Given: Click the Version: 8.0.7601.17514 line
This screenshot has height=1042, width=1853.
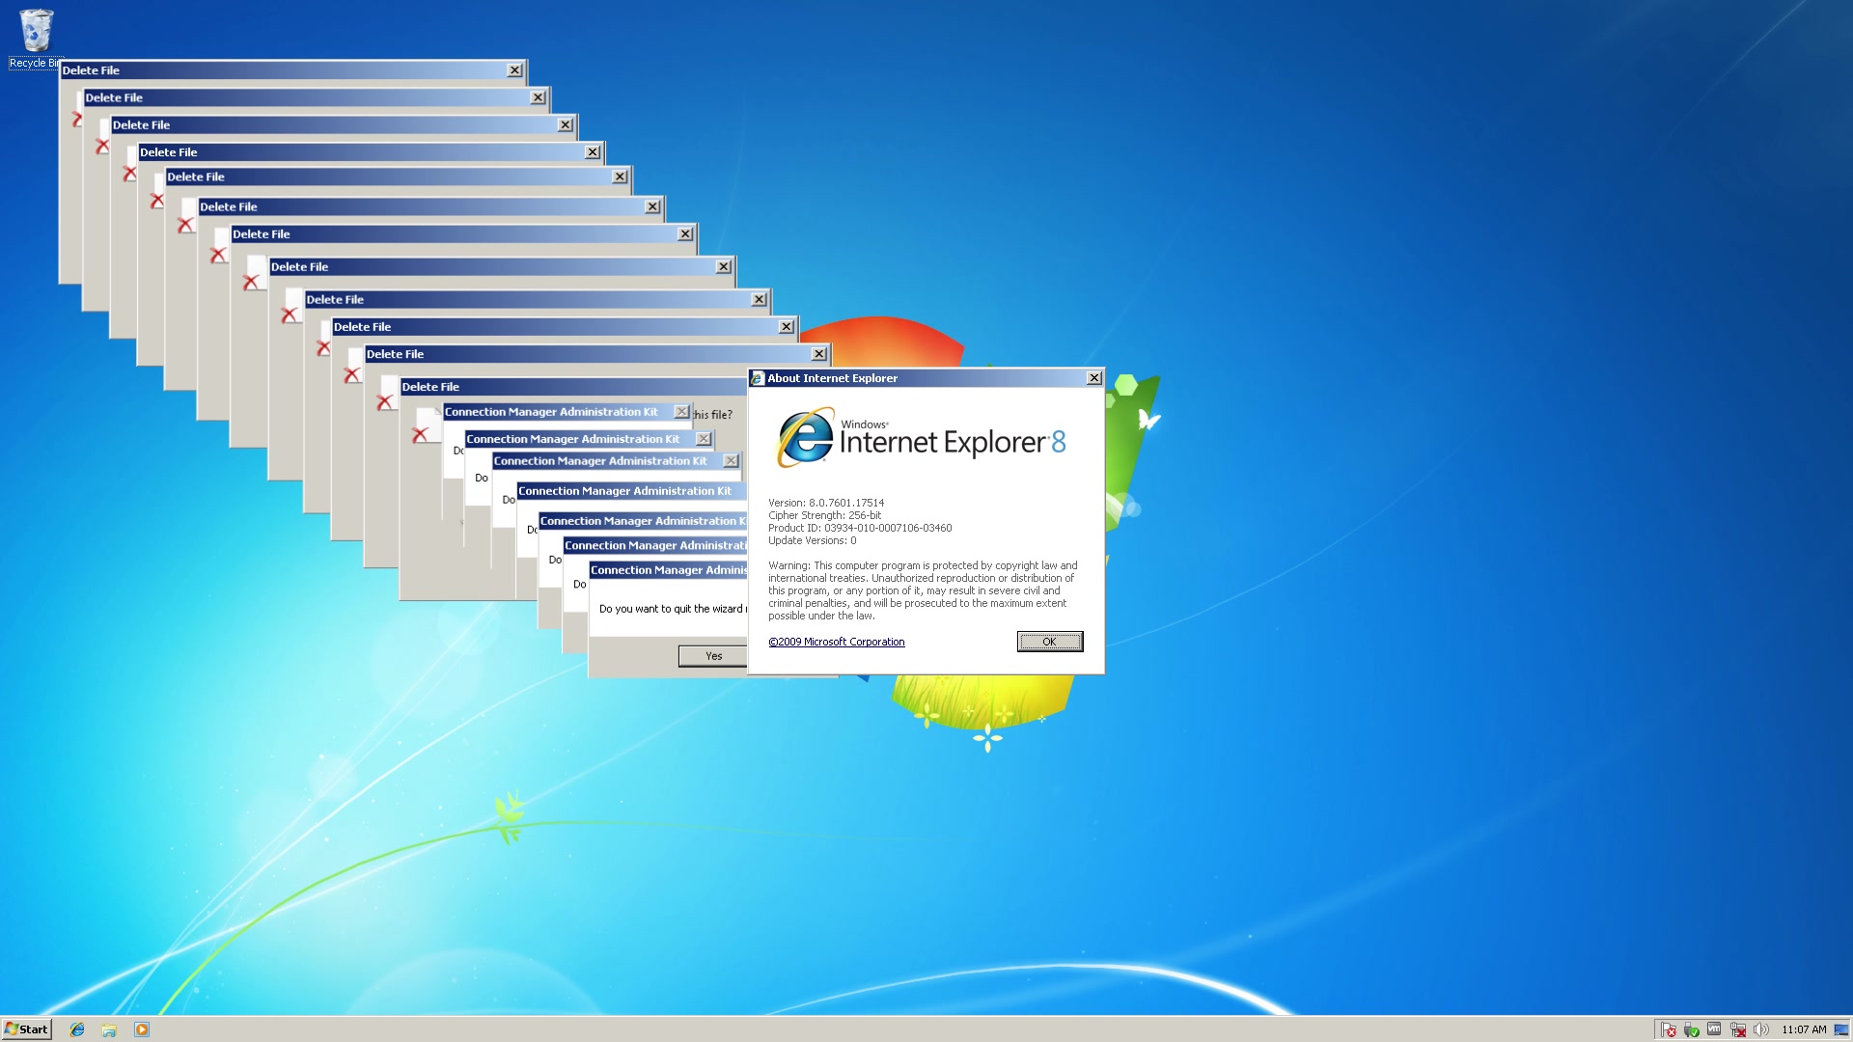Looking at the screenshot, I should pyautogui.click(x=826, y=503).
